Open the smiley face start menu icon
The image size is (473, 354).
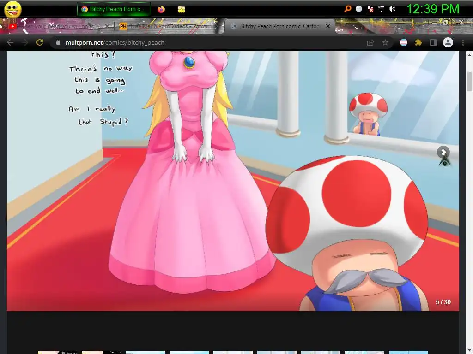tap(12, 10)
